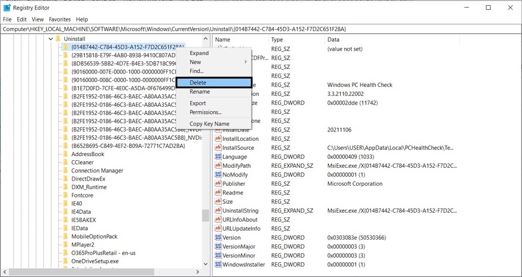Select the {B652B695-C849-4EF2-B09A-72771C7AD2BA} key
The height and width of the screenshot is (277, 522).
click(x=128, y=146)
